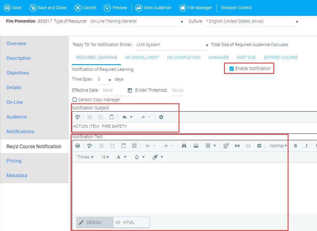Screen dimensions: 317x231
Task: Run spell check in Notification Subject toolbar
Action: pyautogui.click(x=78, y=117)
